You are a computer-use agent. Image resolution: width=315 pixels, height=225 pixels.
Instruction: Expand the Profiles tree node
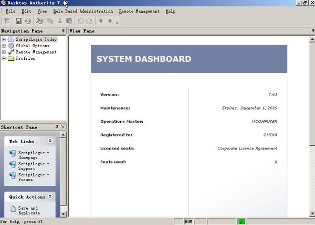4,58
